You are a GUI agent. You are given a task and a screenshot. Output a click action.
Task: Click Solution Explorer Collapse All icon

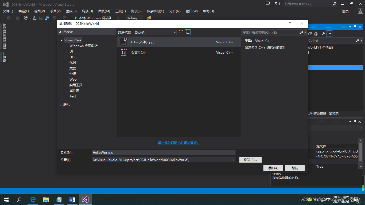310,34
